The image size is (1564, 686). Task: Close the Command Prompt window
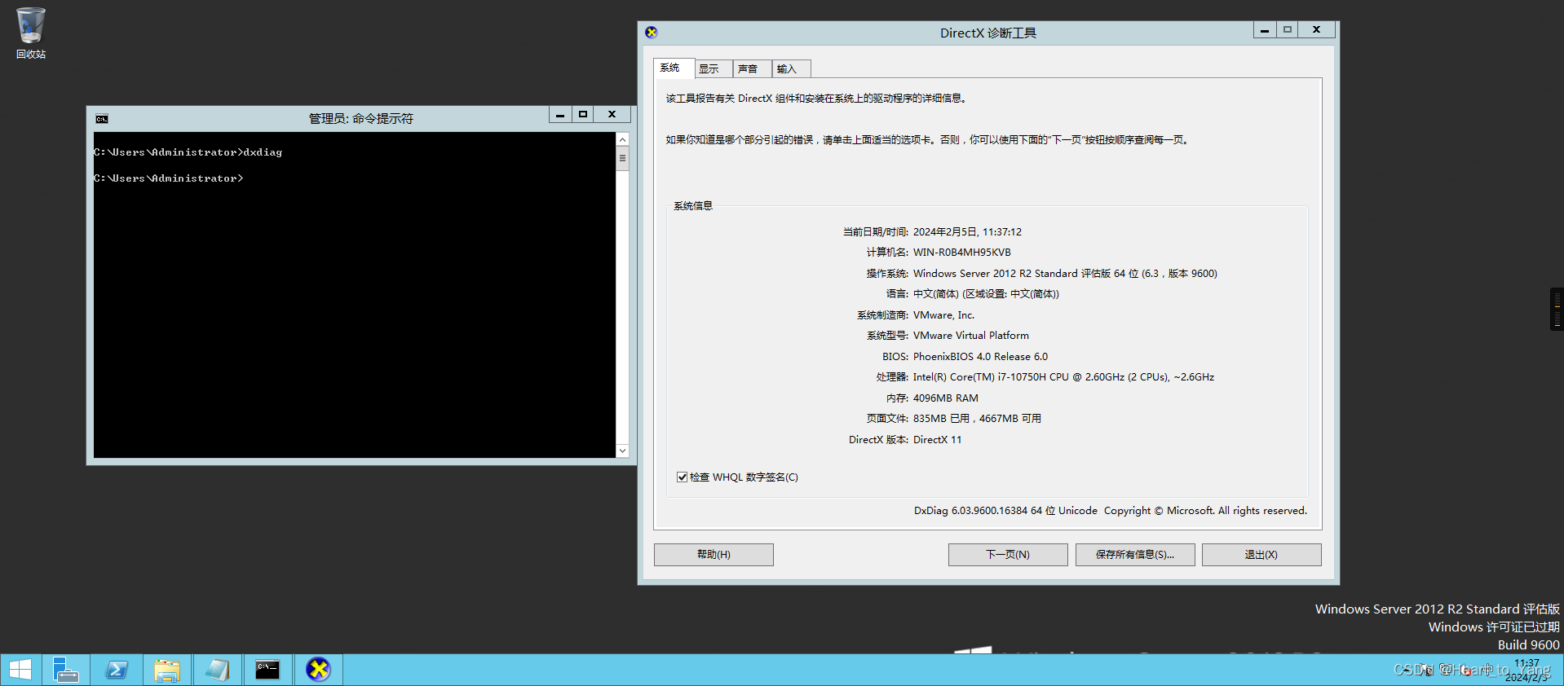pyautogui.click(x=612, y=115)
